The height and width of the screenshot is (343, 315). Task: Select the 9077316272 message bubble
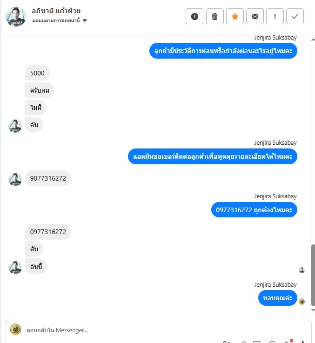[48, 178]
